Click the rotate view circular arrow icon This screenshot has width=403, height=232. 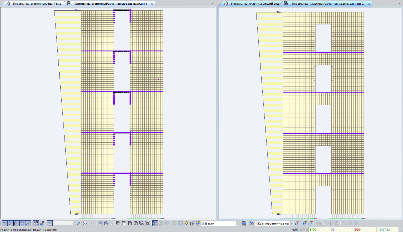point(336,223)
